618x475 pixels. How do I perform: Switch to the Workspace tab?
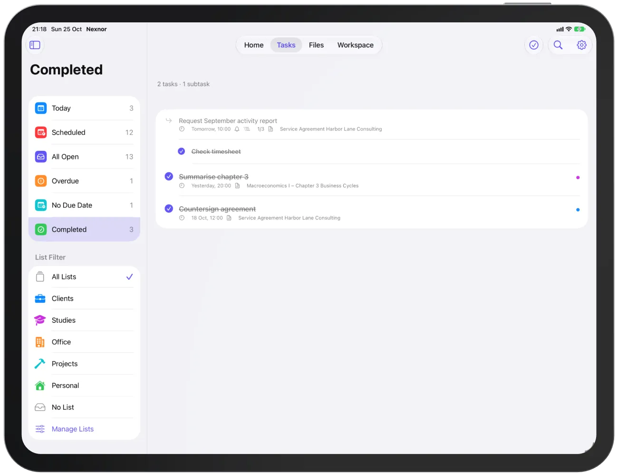(x=356, y=45)
